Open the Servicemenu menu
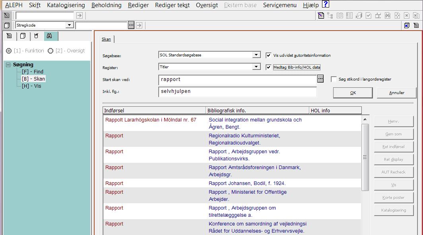Viewport: 423px width, 235px height. 279,5
